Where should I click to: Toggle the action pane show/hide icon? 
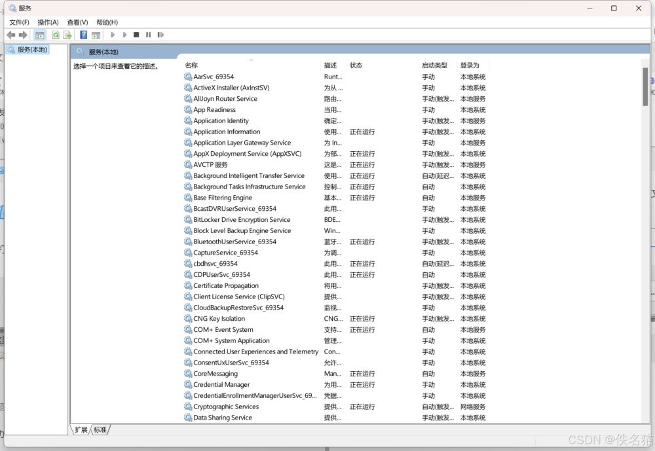click(96, 35)
